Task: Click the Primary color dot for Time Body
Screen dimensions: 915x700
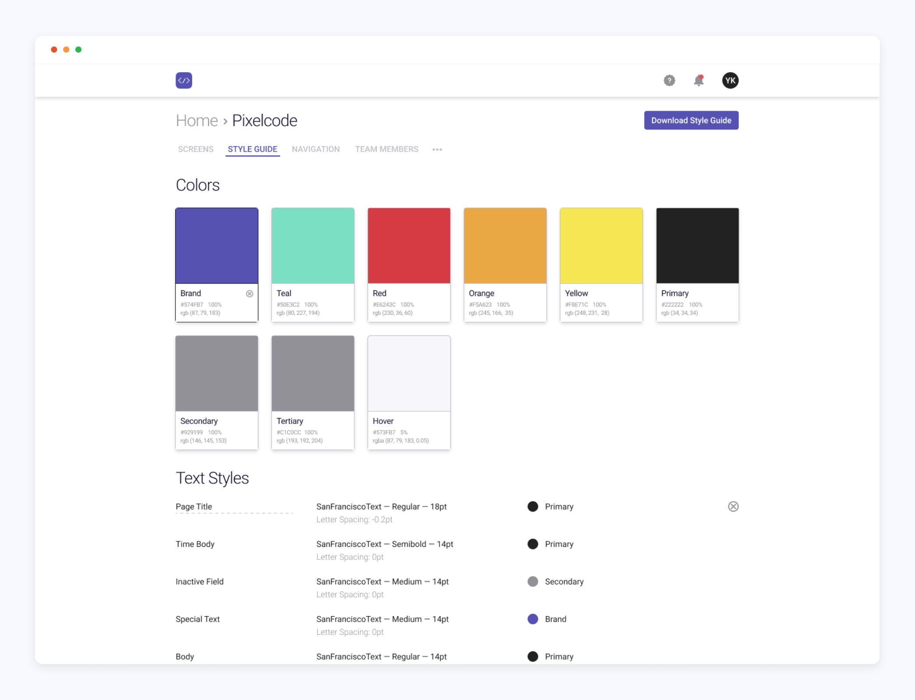Action: click(532, 544)
